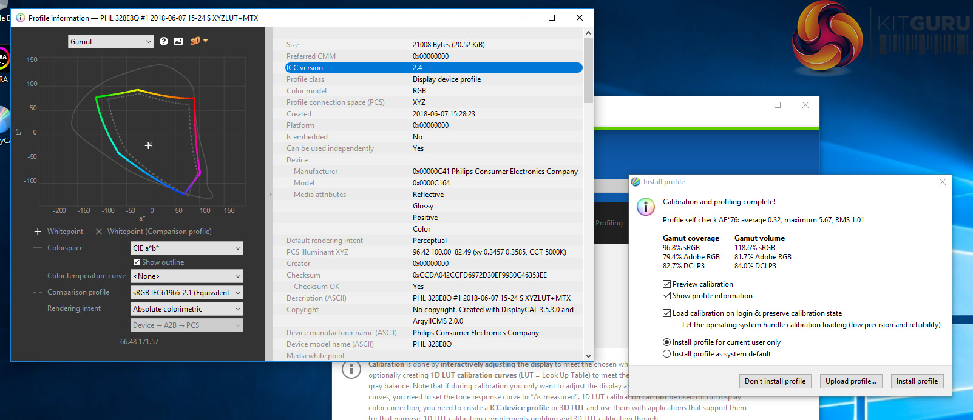Image resolution: width=973 pixels, height=420 pixels.
Task: Open the Gamut plot type dropdown
Action: [x=110, y=42]
